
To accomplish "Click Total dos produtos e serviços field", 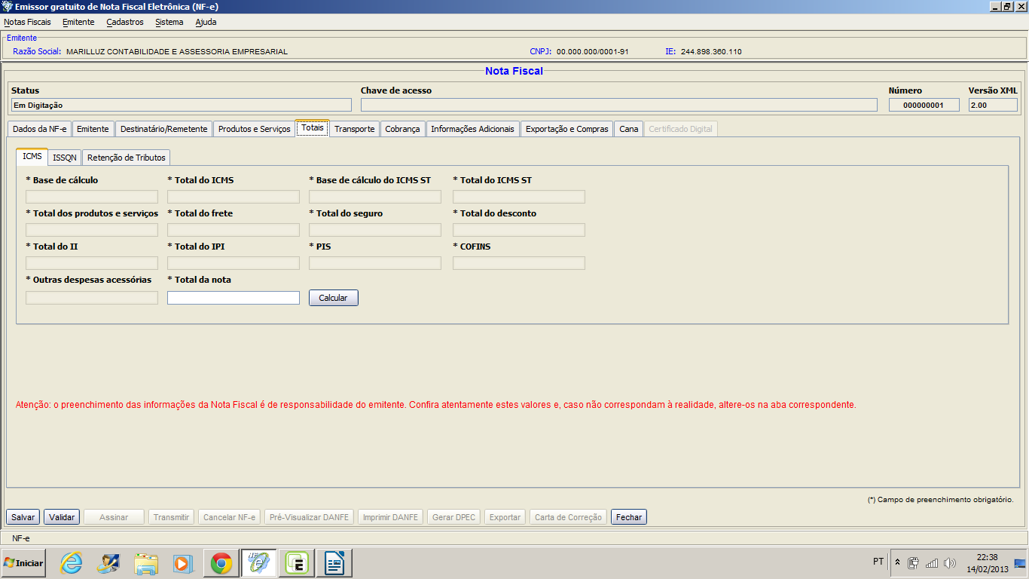I will click(92, 230).
